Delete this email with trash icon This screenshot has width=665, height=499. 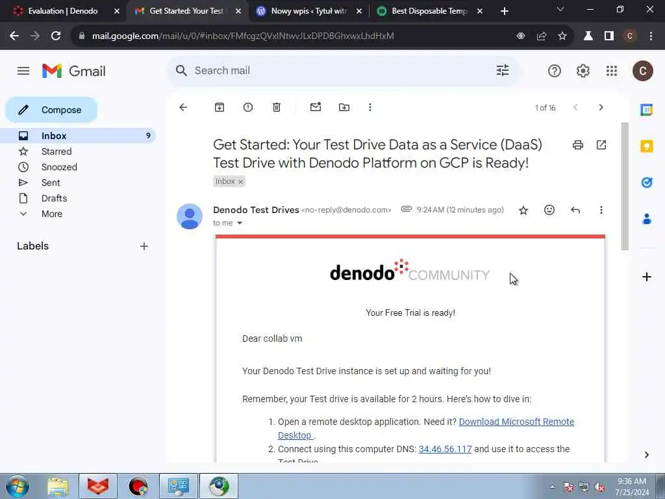(277, 107)
